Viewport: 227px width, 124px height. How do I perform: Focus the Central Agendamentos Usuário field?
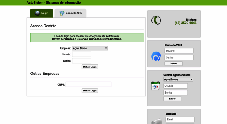176,86
